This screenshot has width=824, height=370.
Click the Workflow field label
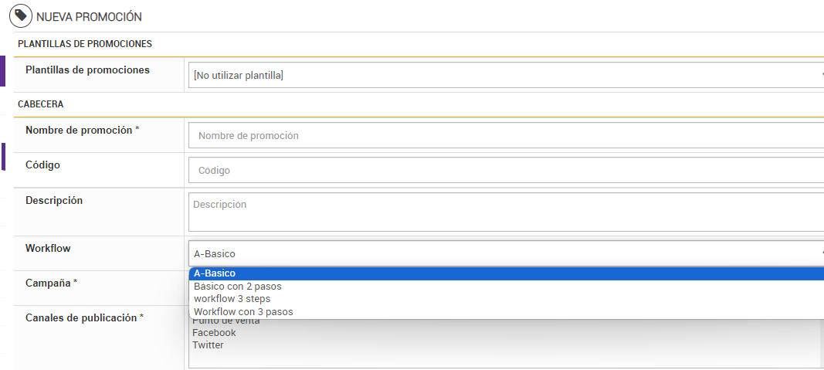[48, 249]
